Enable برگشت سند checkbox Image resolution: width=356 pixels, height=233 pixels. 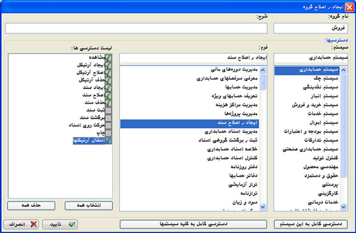pyautogui.click(x=108, y=118)
